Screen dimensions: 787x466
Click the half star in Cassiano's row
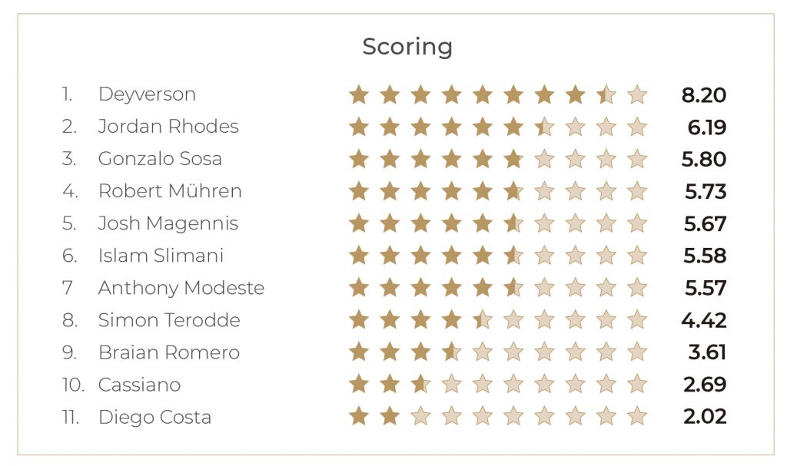420,385
